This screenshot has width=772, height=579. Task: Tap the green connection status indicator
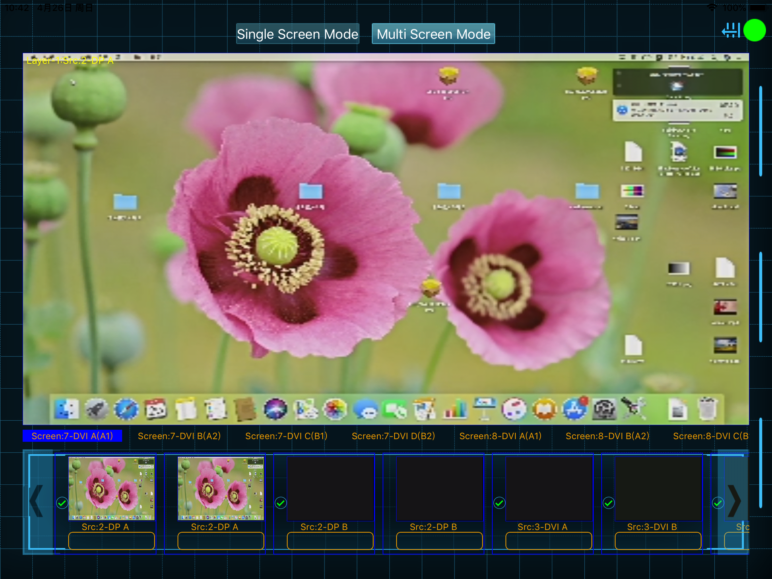(755, 30)
